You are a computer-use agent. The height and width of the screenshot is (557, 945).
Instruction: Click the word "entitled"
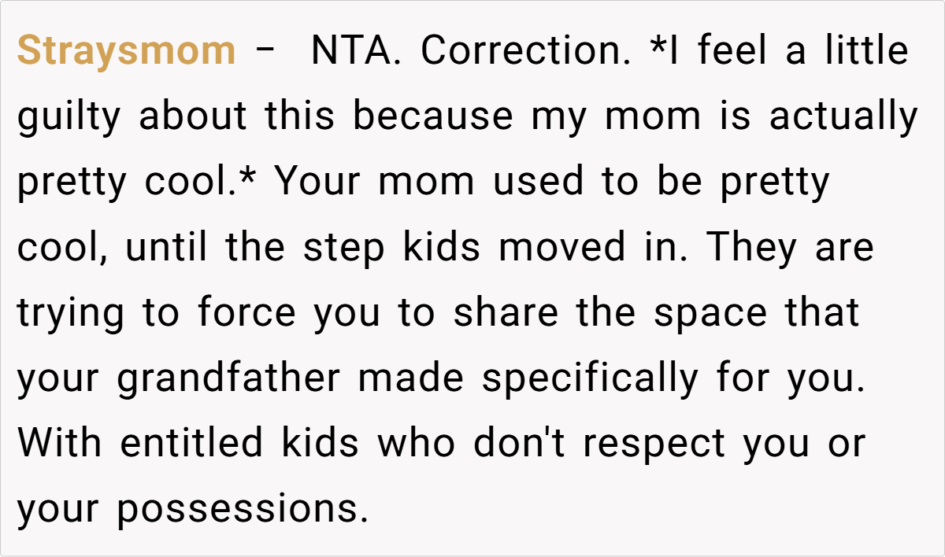click(x=191, y=444)
